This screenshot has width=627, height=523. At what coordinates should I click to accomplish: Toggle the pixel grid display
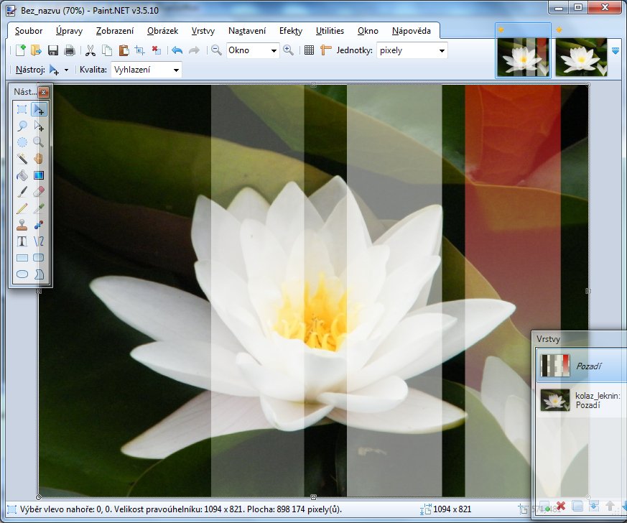[x=309, y=50]
